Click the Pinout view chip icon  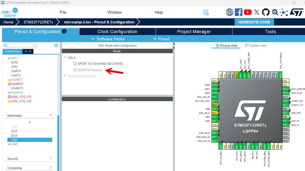(x=217, y=45)
